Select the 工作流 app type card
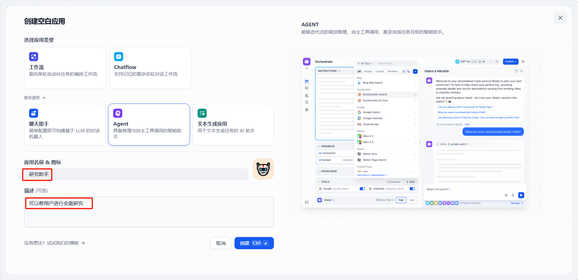The height and width of the screenshot is (280, 578). 65,68
